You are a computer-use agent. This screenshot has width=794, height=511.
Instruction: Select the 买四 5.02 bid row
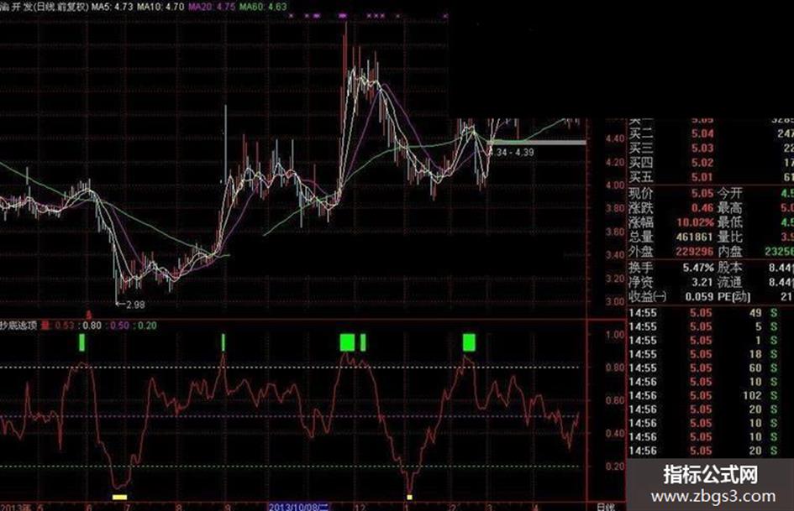coord(711,163)
